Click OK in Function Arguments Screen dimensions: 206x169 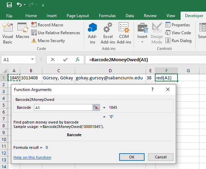click(132, 157)
